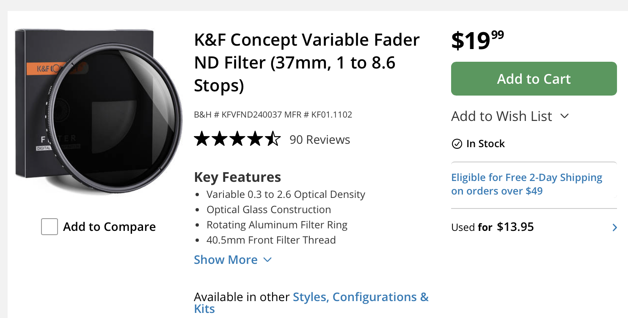
Task: Add the ND filter to cart
Action: tap(534, 79)
